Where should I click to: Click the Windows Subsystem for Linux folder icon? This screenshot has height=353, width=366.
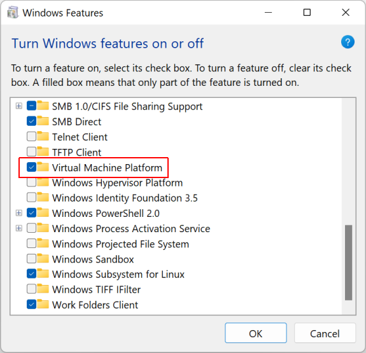pos(43,273)
